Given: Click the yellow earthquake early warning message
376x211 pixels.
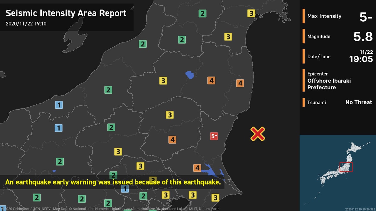Looking at the screenshot, I should 113,182.
